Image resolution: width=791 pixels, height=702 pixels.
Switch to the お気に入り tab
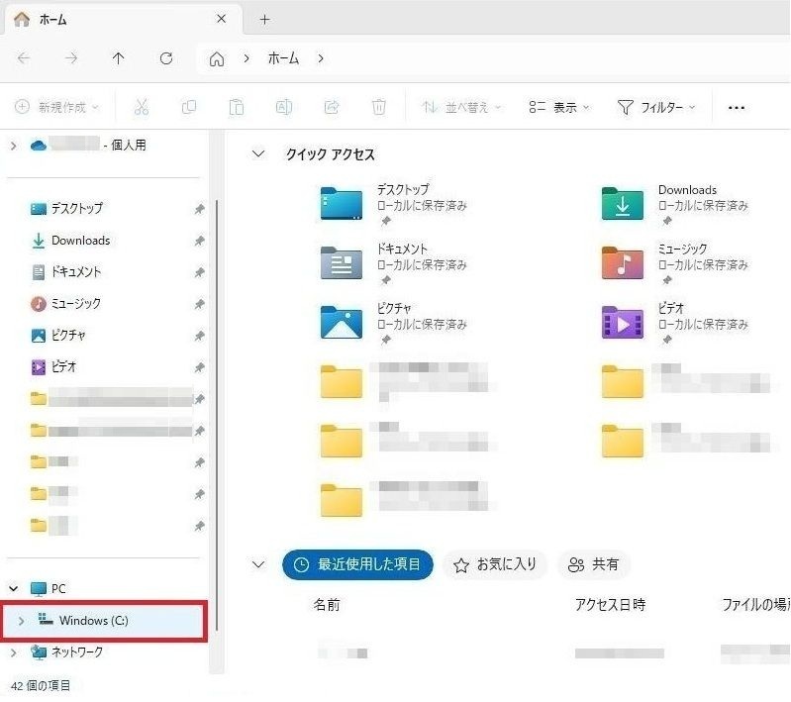point(494,564)
